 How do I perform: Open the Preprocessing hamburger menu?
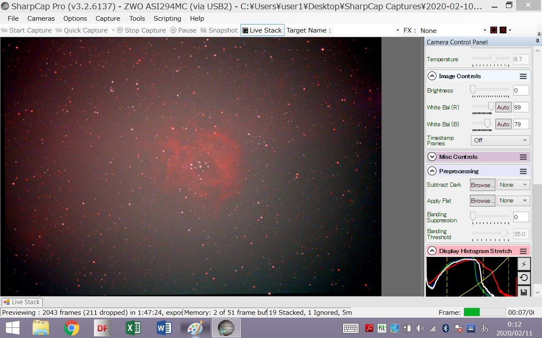click(x=523, y=172)
